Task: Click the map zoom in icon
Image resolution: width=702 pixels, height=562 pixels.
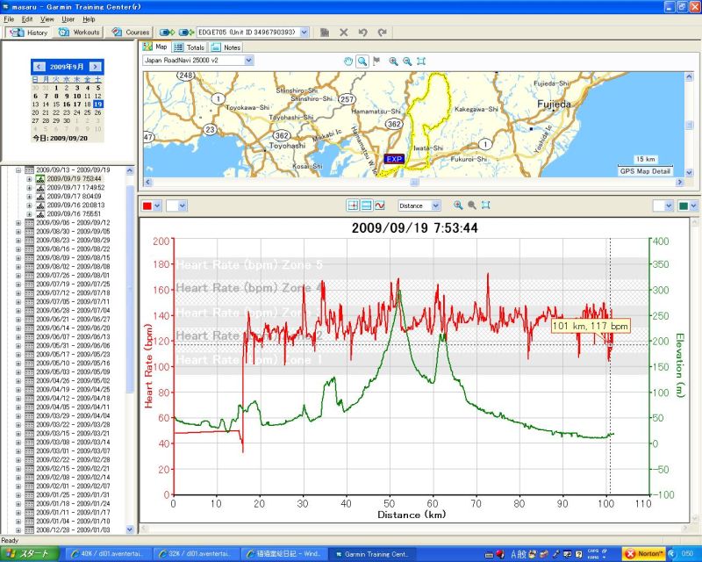Action: click(393, 61)
